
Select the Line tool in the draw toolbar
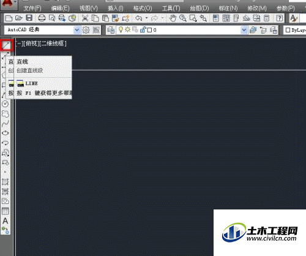click(x=6, y=45)
